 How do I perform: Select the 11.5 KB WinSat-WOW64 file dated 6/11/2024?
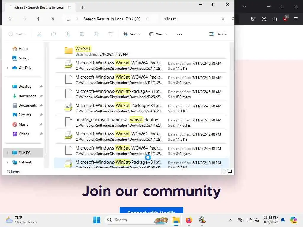141,137
